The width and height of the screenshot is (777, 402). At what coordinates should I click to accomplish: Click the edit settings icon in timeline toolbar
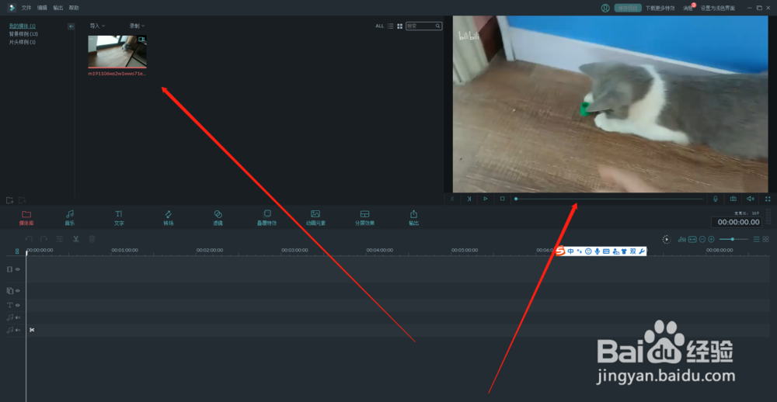coord(60,239)
